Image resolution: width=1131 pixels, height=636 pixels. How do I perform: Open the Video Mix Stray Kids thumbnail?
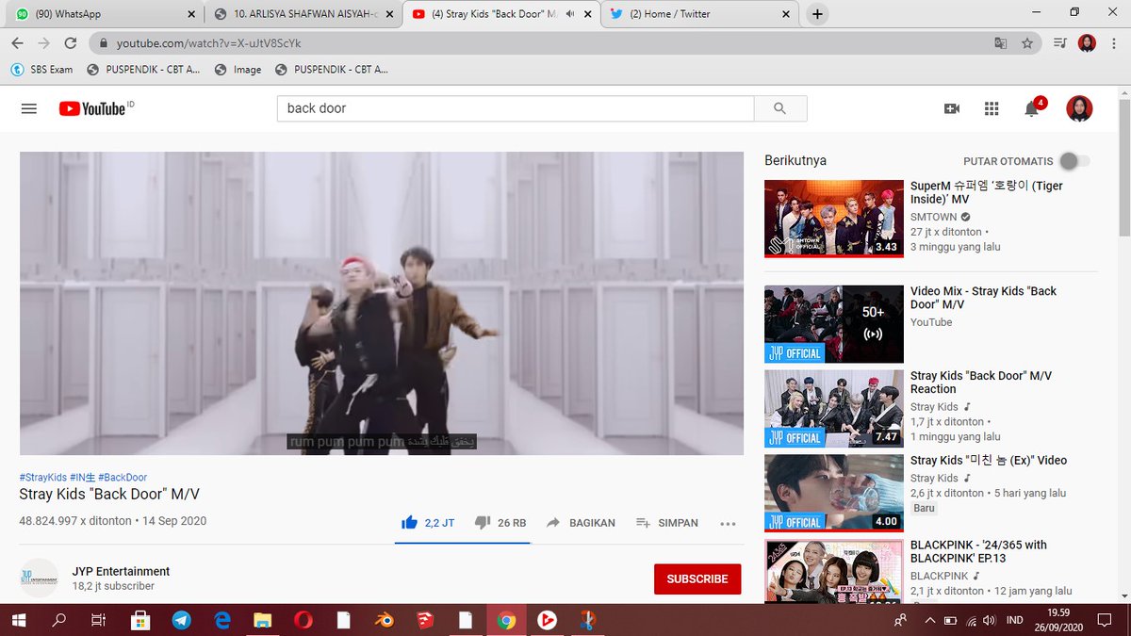click(834, 324)
